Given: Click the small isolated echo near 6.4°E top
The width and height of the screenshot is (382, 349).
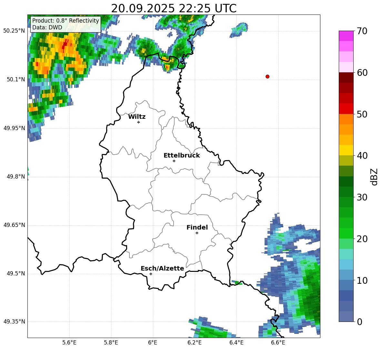Looking at the screenshot, I should pos(239,30).
